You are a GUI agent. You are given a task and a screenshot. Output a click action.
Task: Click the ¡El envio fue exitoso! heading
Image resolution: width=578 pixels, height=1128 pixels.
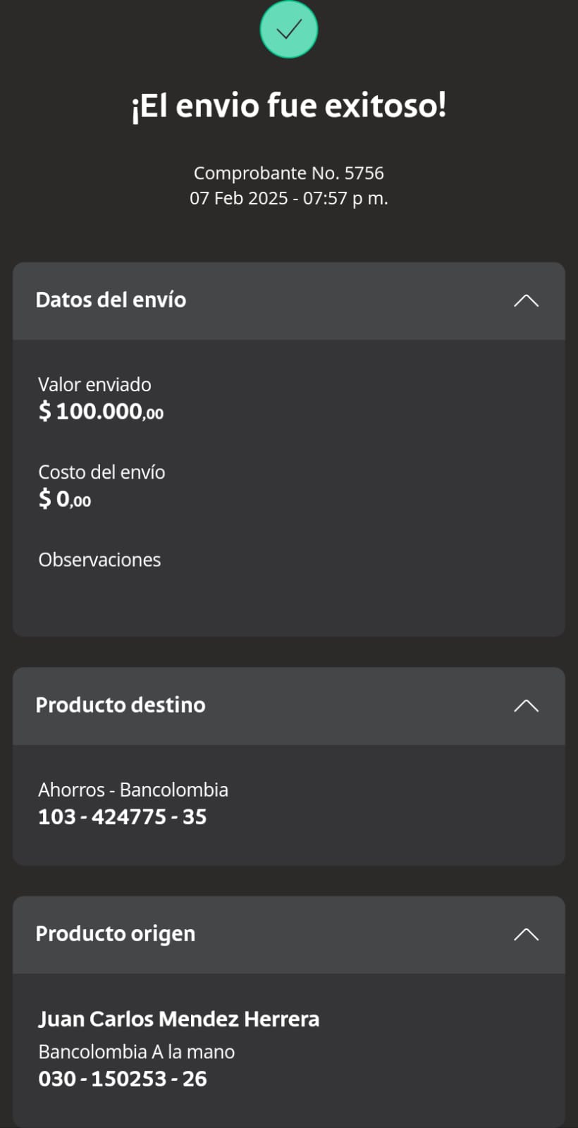pyautogui.click(x=289, y=106)
